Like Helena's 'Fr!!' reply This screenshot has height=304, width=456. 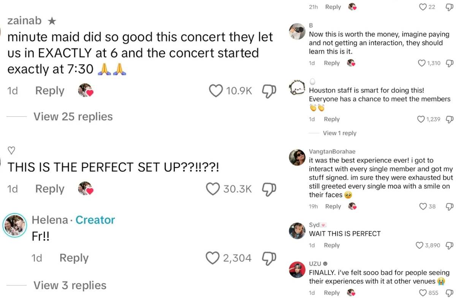(212, 258)
